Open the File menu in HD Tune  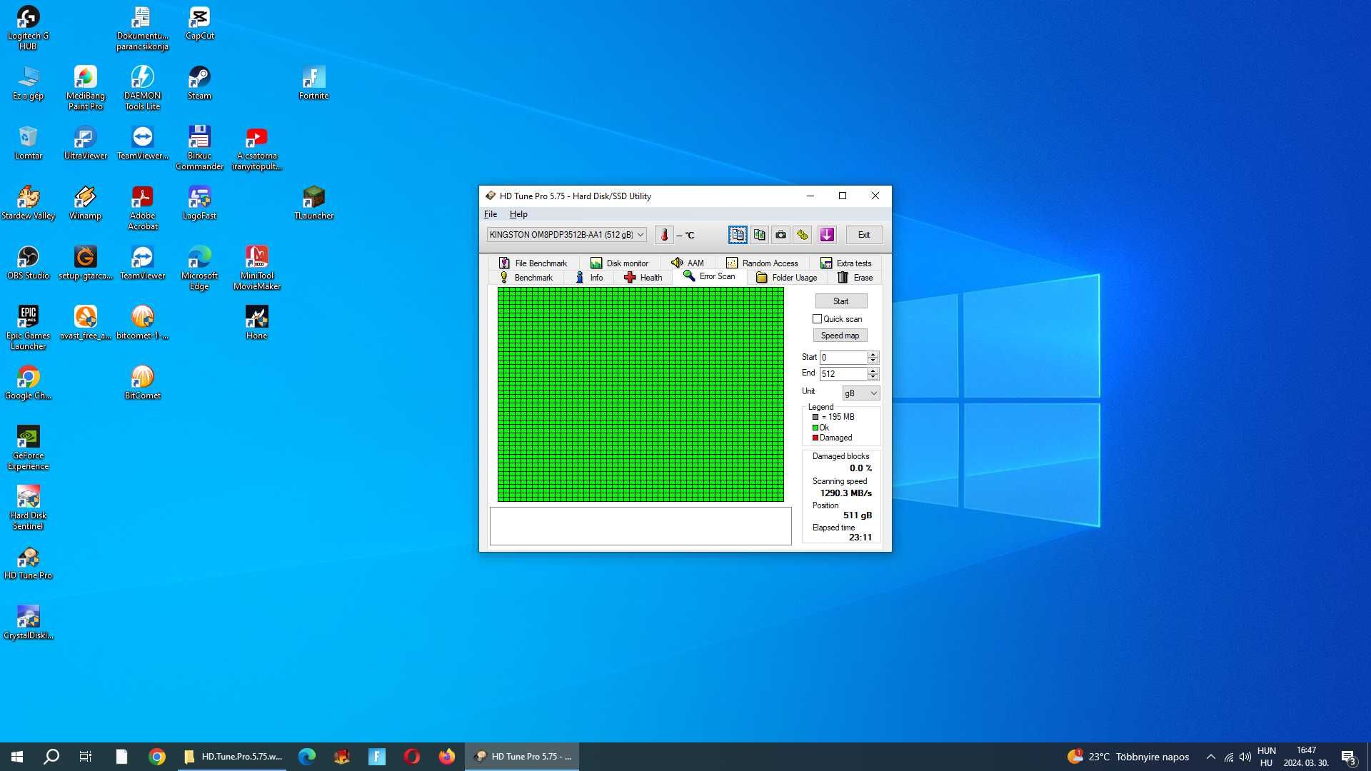pos(491,214)
